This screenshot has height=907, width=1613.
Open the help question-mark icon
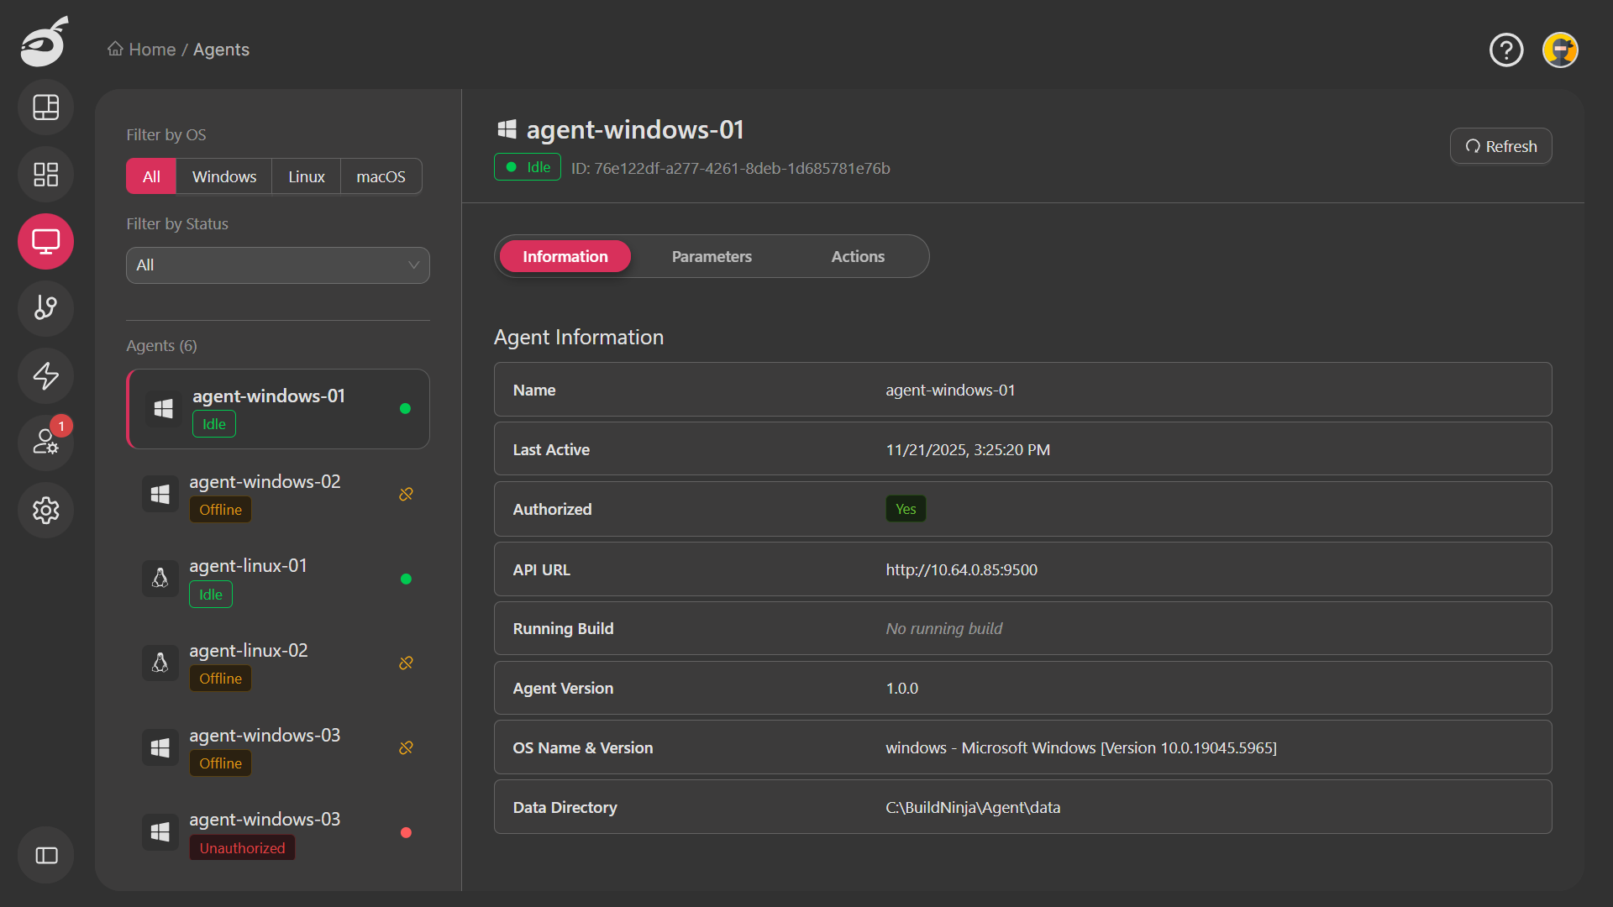1506,50
